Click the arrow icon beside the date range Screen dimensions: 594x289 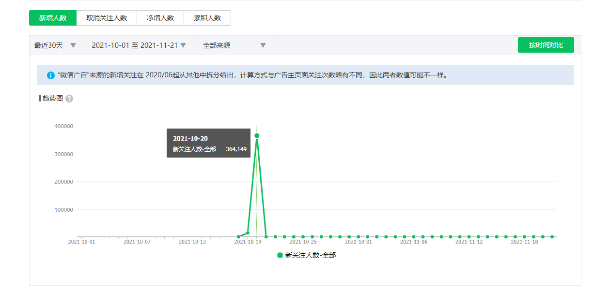[x=183, y=45]
